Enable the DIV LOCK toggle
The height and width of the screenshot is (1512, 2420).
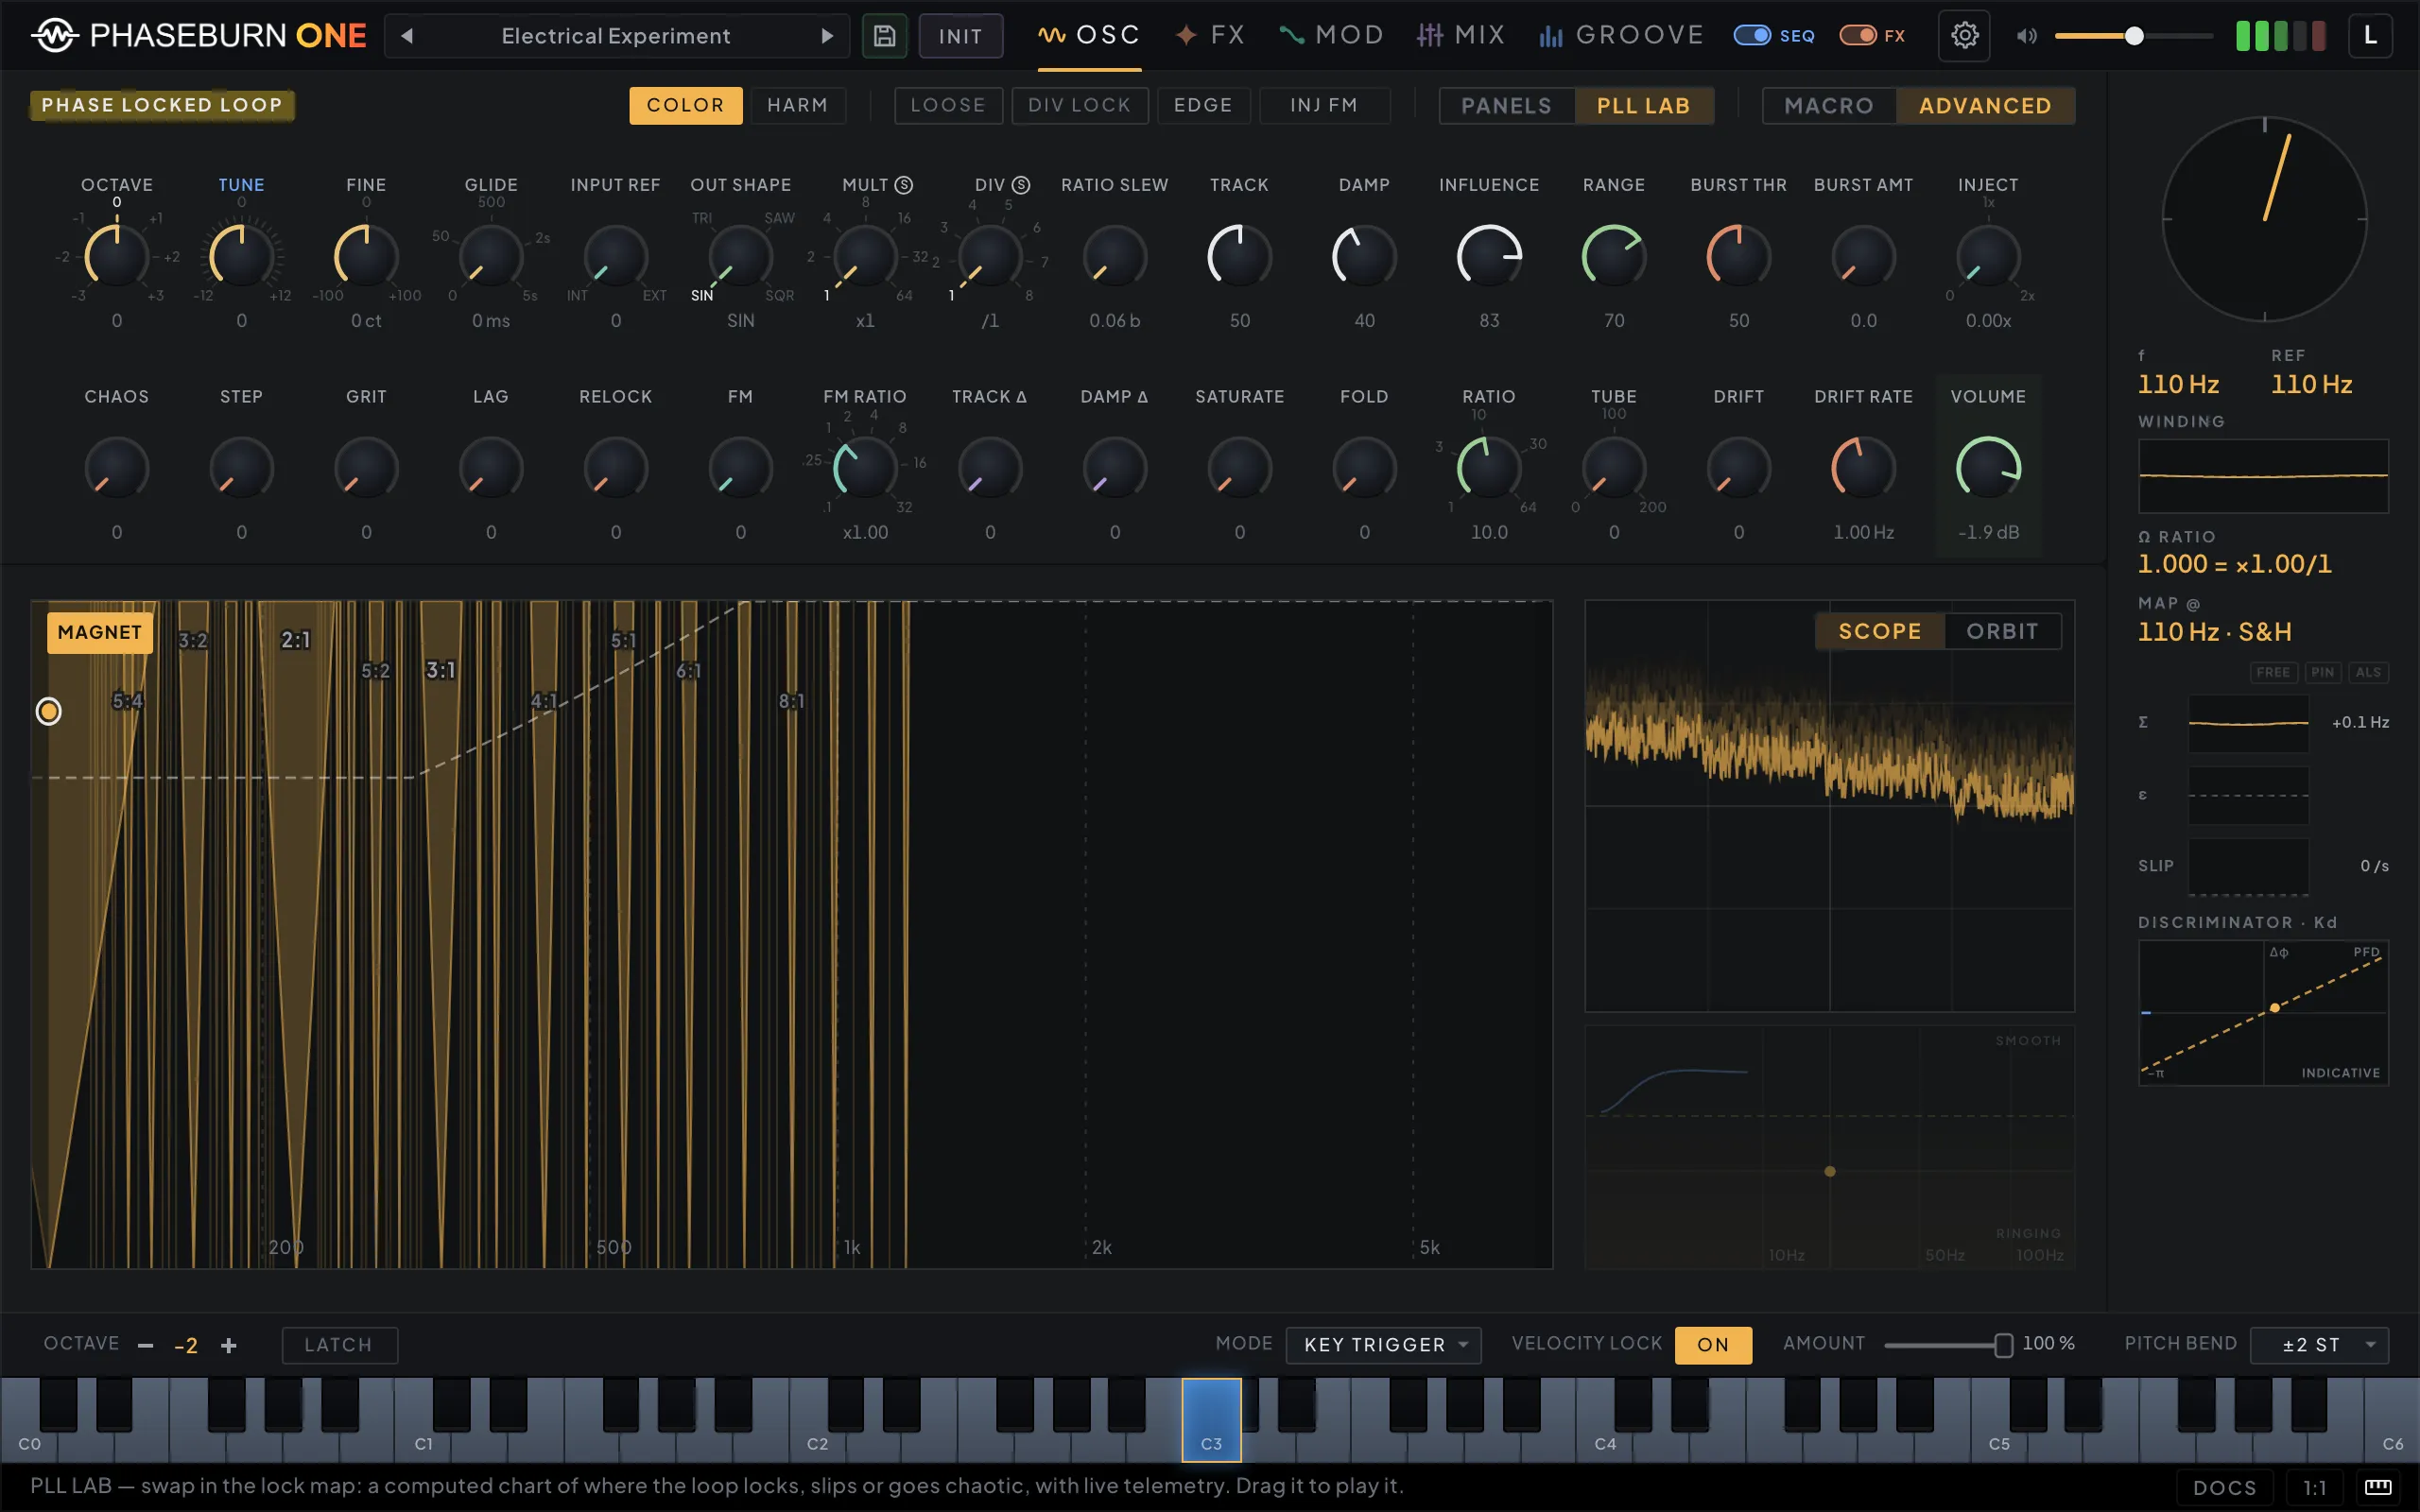[x=1079, y=105]
